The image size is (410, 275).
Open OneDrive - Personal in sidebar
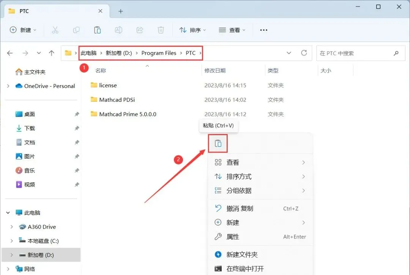[45, 86]
